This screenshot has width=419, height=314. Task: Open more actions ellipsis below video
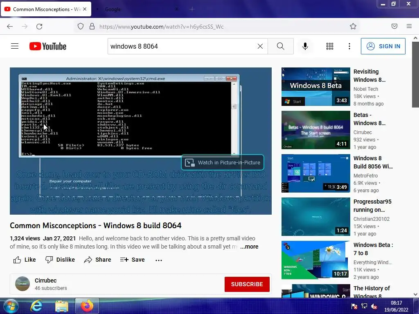pos(159,260)
